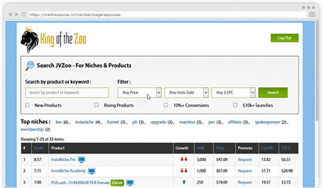Select the funnel niche link
Viewport: 323px width, 188px height.
coord(113,122)
